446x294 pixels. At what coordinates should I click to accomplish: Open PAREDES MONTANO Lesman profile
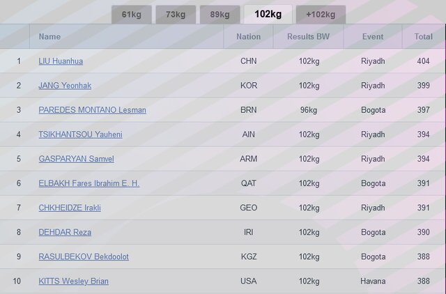(x=92, y=110)
